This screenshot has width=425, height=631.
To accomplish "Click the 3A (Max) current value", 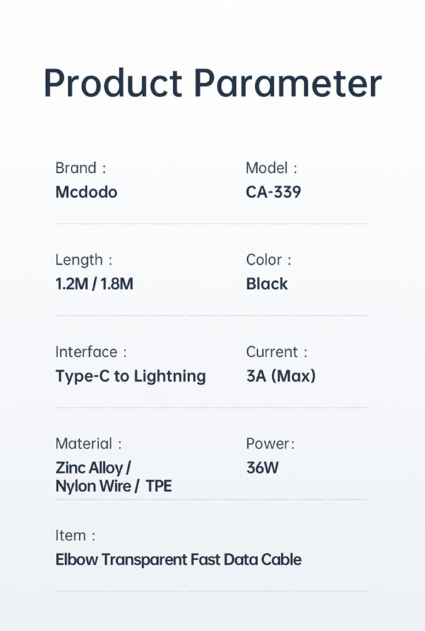I will tap(280, 376).
